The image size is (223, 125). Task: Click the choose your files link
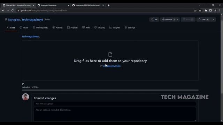pyautogui.click(x=112, y=66)
